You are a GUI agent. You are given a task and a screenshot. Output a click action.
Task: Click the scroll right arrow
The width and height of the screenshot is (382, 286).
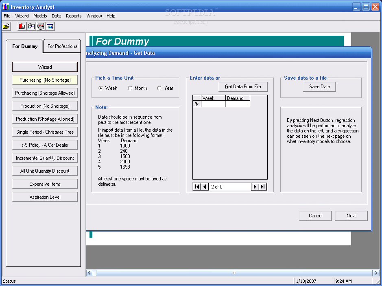(376, 273)
